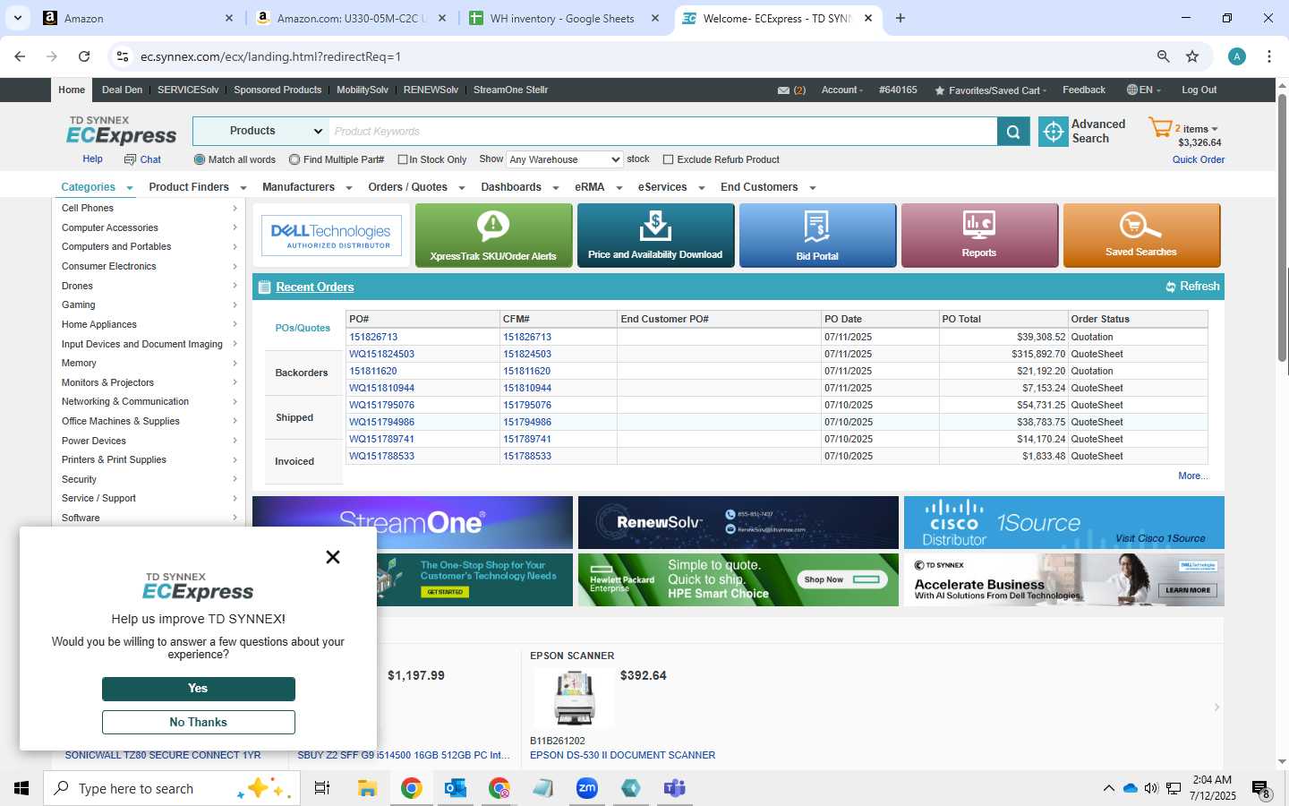Open the eRMA menu
Viewport: 1289px width, 806px height.
tap(598, 187)
